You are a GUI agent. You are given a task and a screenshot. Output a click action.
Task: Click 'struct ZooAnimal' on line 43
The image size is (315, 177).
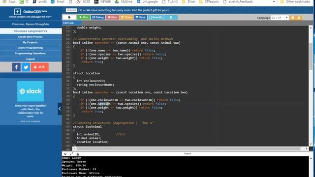(88, 127)
